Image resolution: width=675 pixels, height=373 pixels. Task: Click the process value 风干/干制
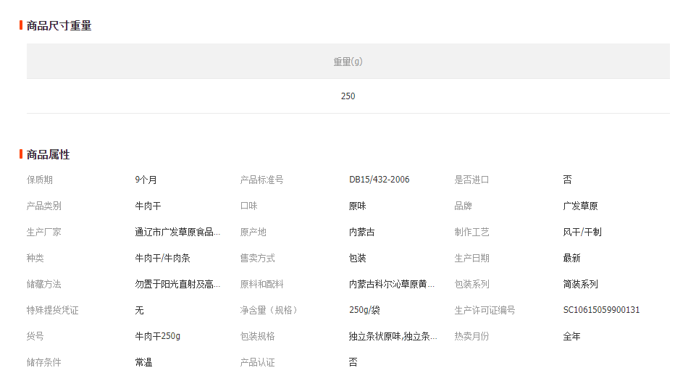click(x=582, y=232)
